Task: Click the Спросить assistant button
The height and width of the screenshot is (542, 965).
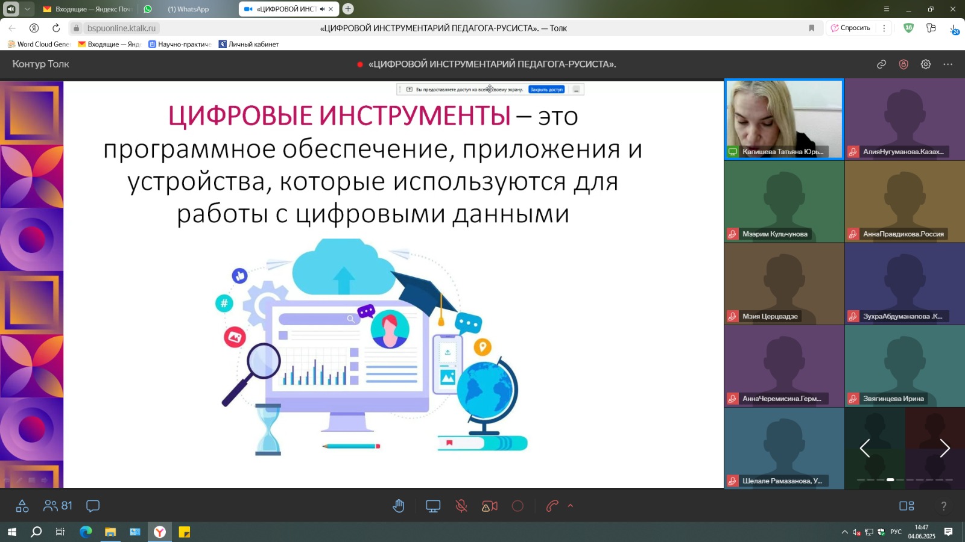Action: 850,28
